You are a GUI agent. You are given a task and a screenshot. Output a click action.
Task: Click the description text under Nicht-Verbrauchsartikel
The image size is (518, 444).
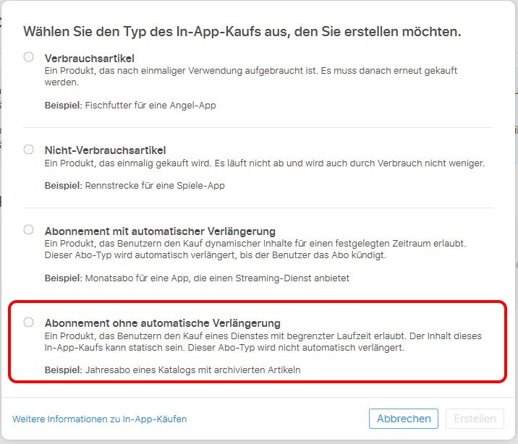265,163
